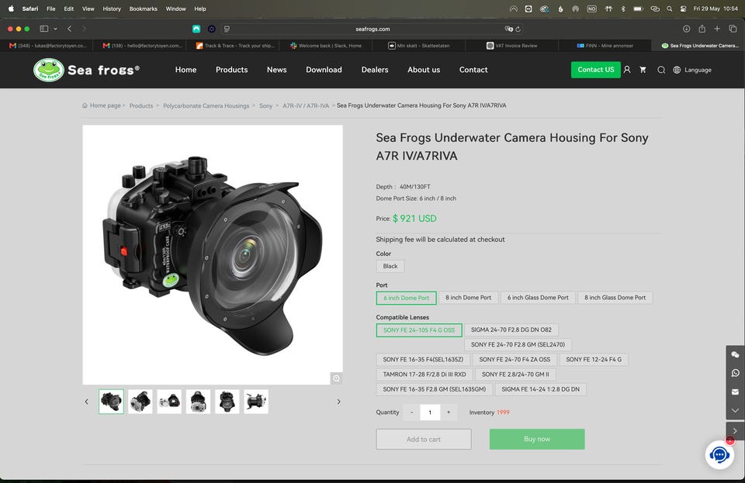Decrease quantity with minus button

(x=411, y=412)
